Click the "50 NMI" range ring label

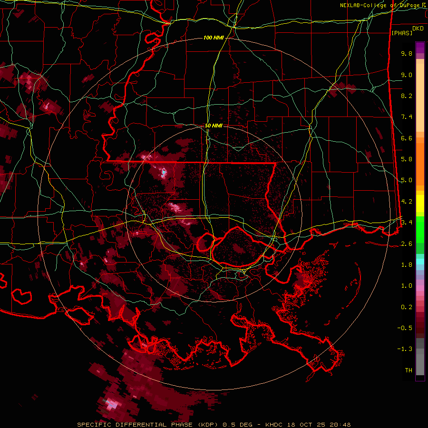(214, 126)
